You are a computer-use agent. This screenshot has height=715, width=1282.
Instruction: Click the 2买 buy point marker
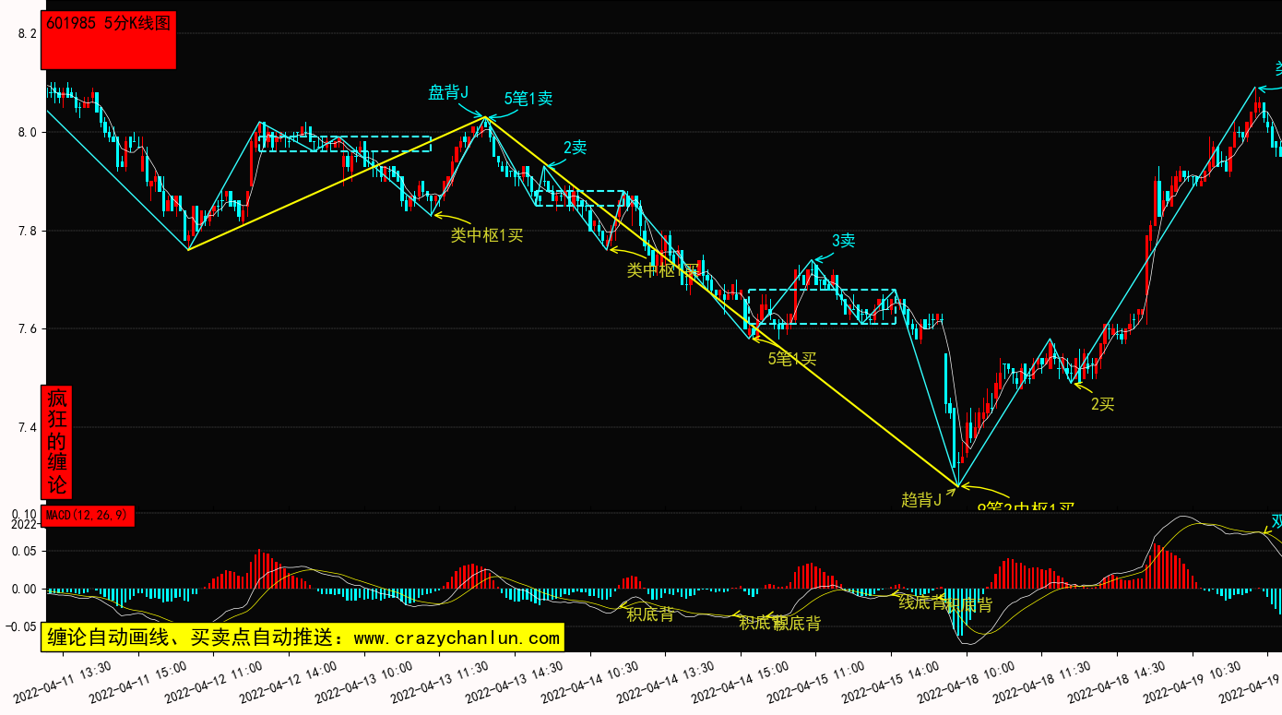pos(1102,403)
